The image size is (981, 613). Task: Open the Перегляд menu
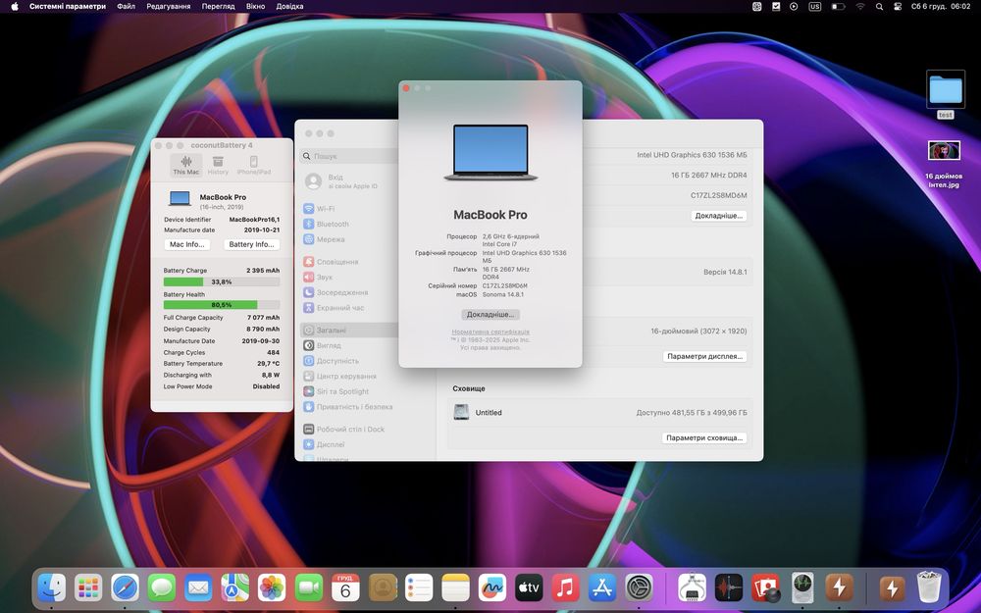pyautogui.click(x=218, y=6)
